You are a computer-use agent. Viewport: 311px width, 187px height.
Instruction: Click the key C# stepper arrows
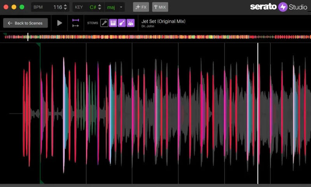click(x=100, y=7)
